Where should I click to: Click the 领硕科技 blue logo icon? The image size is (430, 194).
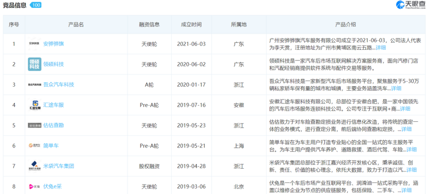(x=35, y=64)
